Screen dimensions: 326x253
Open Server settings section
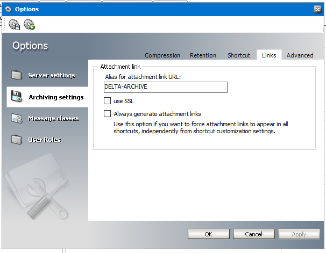pos(52,75)
